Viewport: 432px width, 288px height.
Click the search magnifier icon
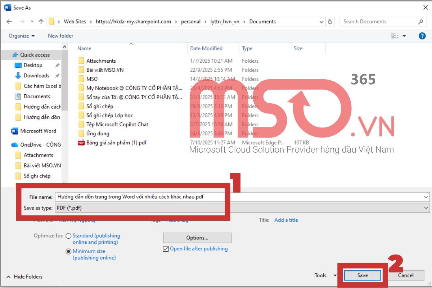point(421,22)
